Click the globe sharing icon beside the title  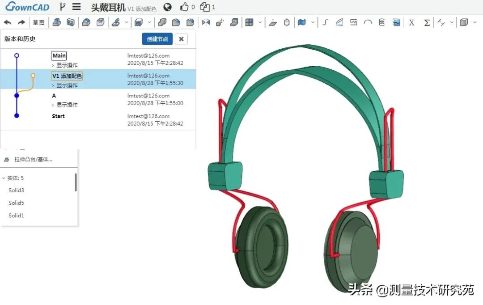pos(168,7)
